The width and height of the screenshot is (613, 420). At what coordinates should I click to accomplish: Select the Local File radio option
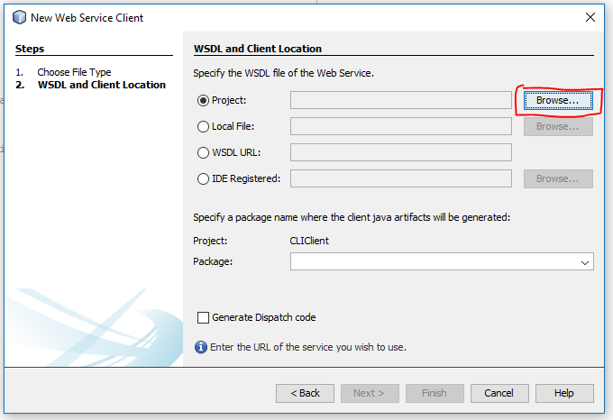tap(203, 126)
